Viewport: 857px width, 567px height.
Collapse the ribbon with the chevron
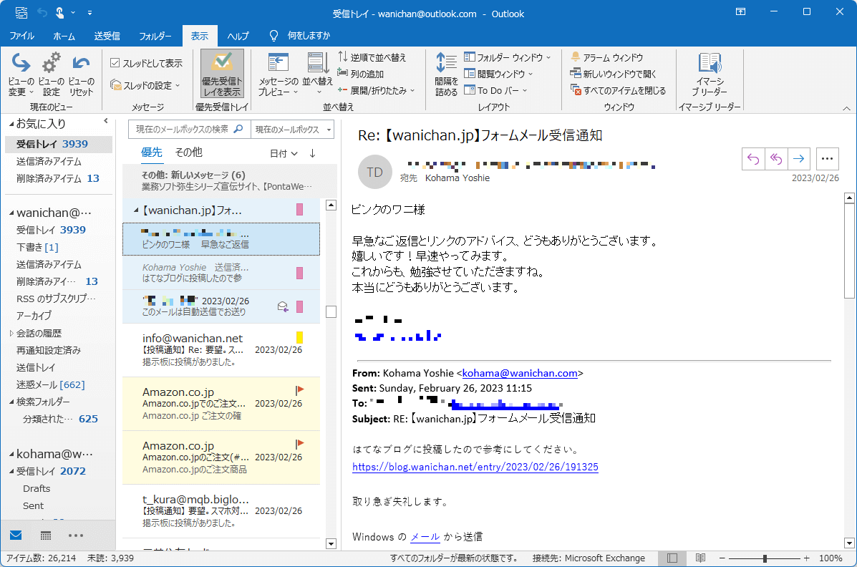(x=846, y=107)
